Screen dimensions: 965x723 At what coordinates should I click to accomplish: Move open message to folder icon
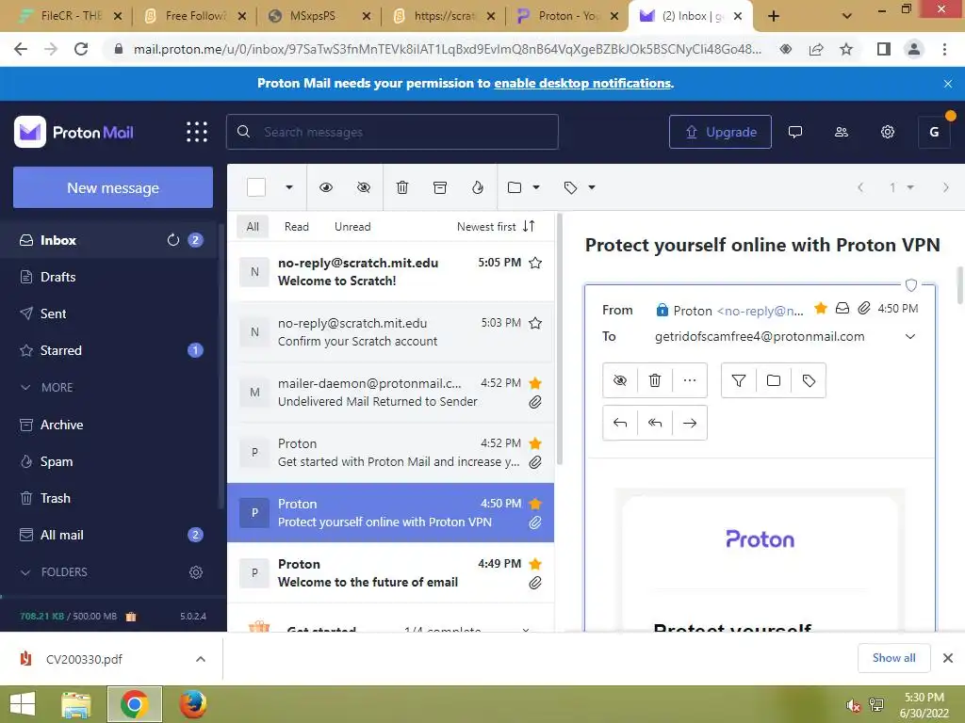[x=774, y=380]
